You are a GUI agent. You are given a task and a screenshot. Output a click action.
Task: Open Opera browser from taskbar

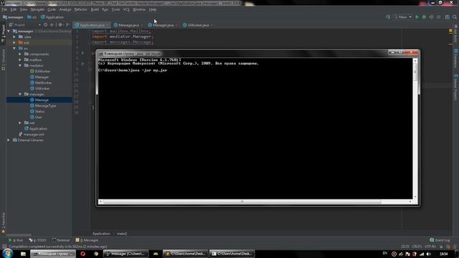(x=83, y=254)
